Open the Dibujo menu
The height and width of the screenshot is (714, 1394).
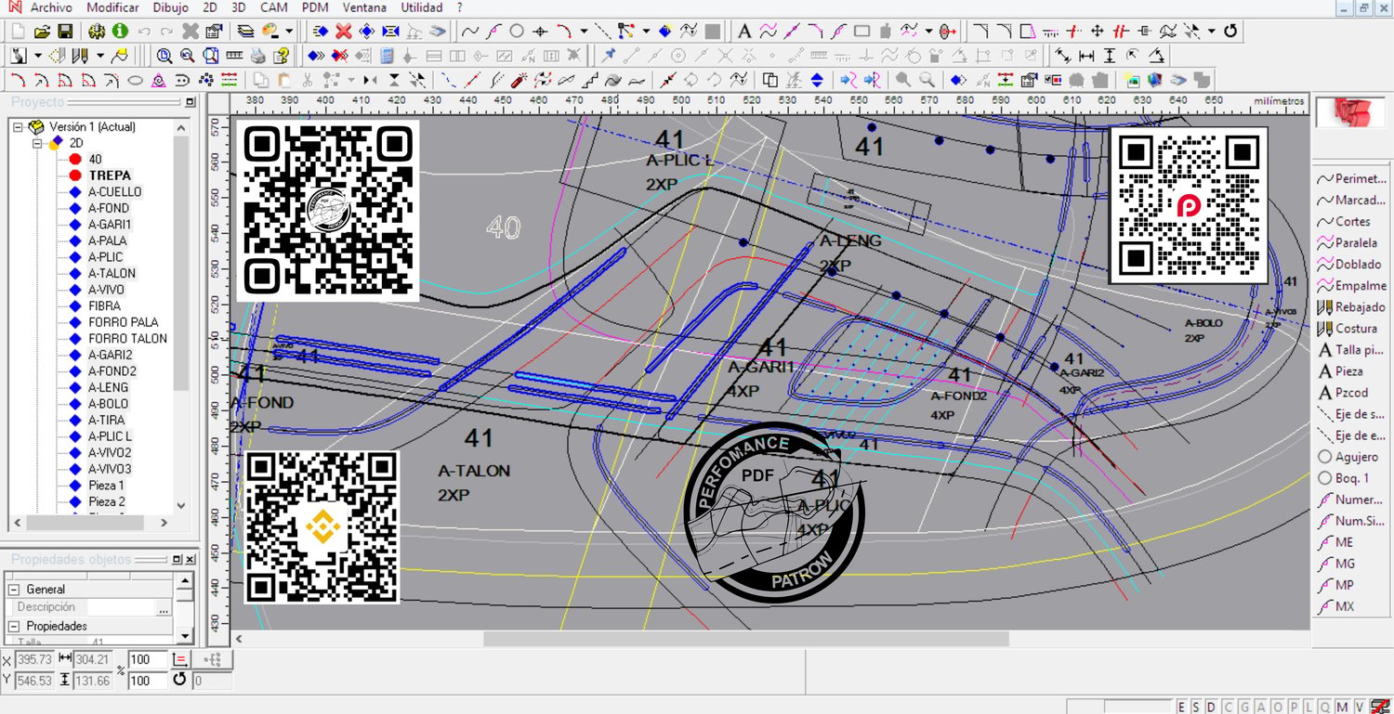170,7
